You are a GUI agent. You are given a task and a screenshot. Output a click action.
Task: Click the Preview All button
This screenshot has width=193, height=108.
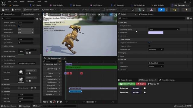[153, 84]
